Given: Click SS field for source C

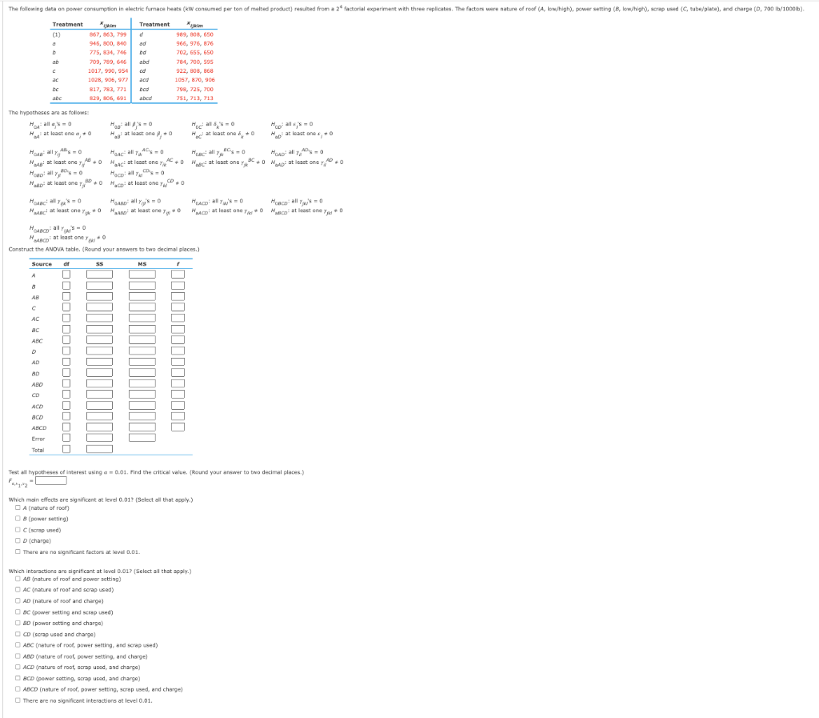Looking at the screenshot, I should click(x=99, y=307).
